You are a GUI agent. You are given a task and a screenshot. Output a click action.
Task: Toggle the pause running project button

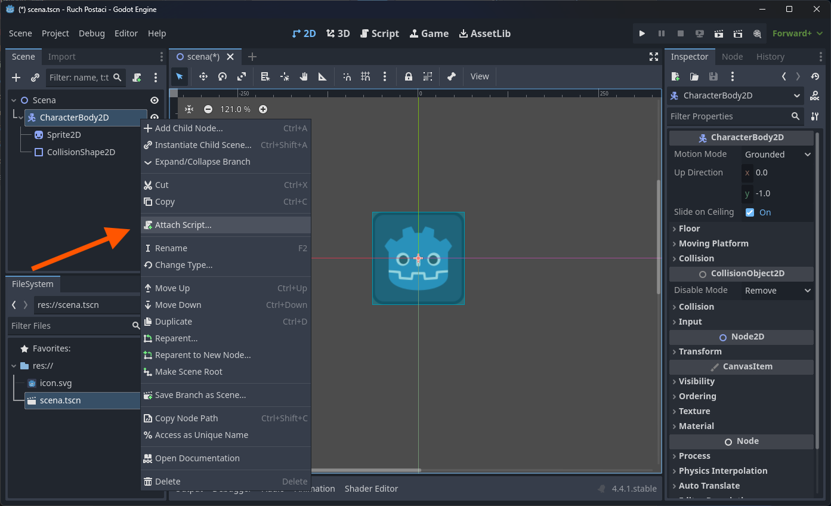(x=662, y=33)
